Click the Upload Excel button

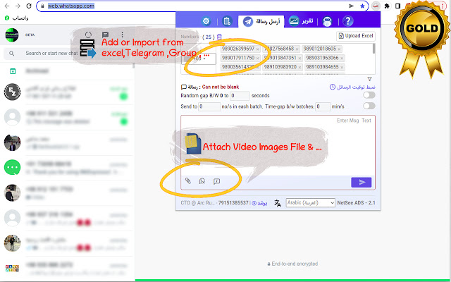point(356,36)
